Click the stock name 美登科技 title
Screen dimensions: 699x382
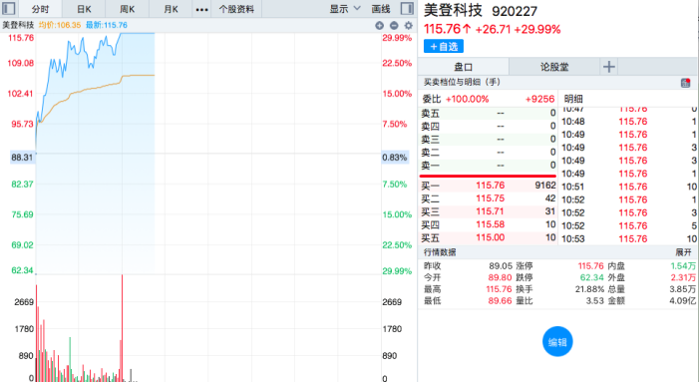[x=453, y=10]
